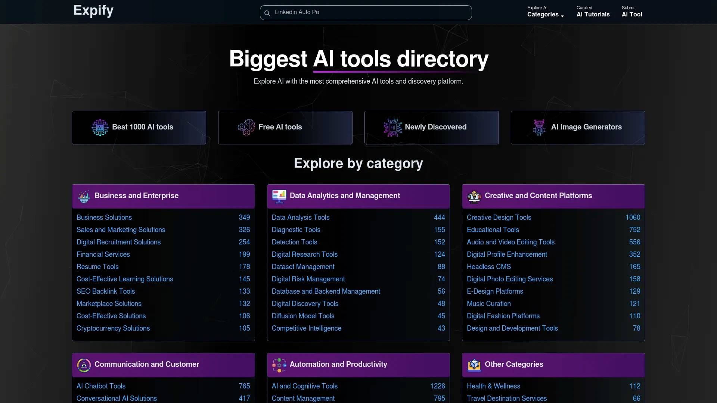Click the Expify logo

pos(93,11)
